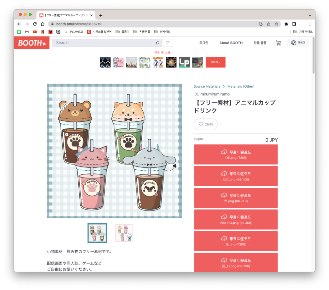Image resolution: width=329 pixels, height=290 pixels.
Task: Show the previous product image arrow
Action: point(50,151)
